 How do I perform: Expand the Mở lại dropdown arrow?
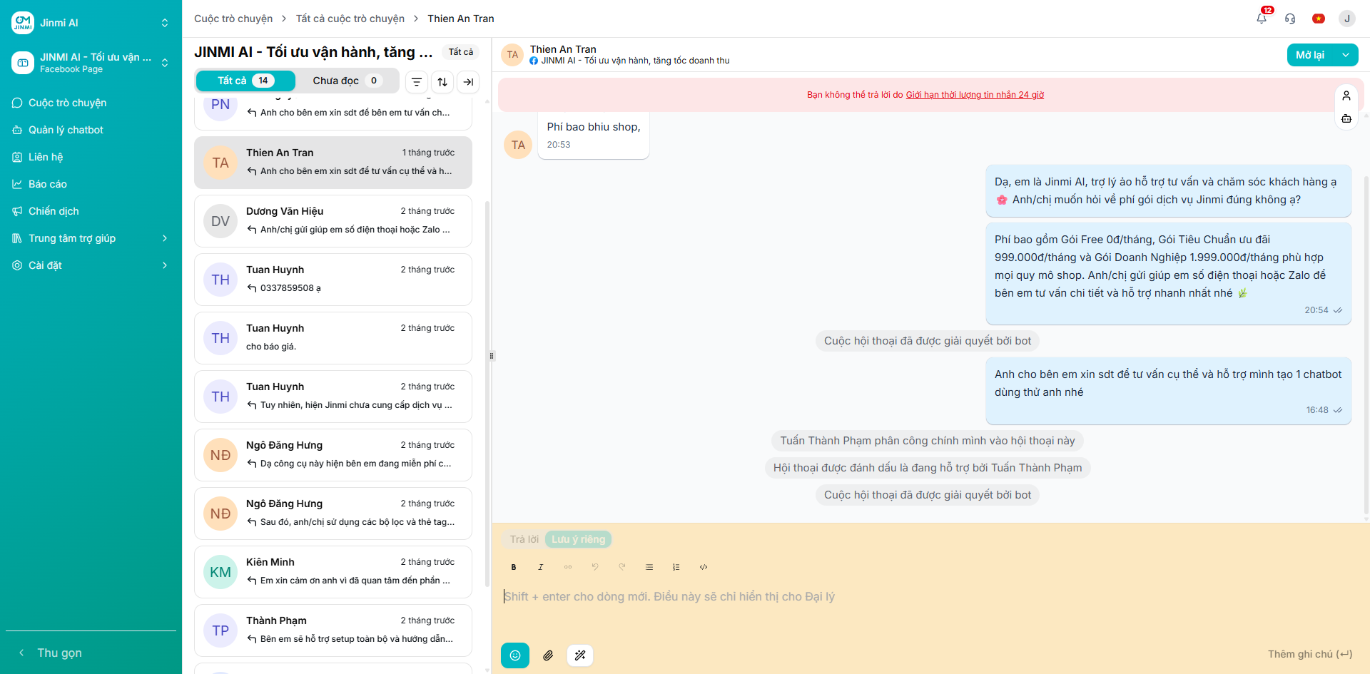tap(1346, 55)
